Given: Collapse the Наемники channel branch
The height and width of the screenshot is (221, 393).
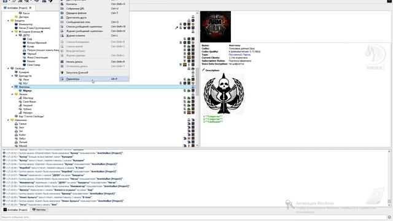Looking at the screenshot, I should [8, 120].
